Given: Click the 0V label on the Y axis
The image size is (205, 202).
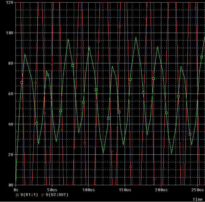Looking at the screenshot, I should (10, 185).
